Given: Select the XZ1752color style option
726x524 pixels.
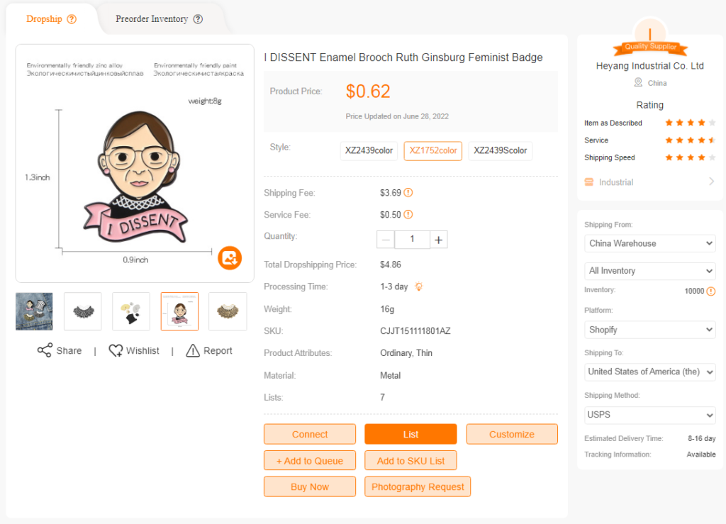Looking at the screenshot, I should point(433,151).
